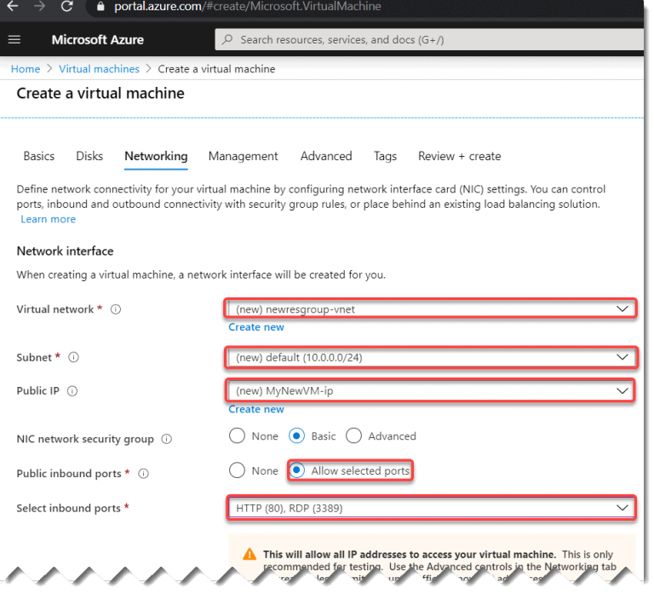Show info tooltip for Virtual network
This screenshot has width=654, height=594.
[x=116, y=309]
